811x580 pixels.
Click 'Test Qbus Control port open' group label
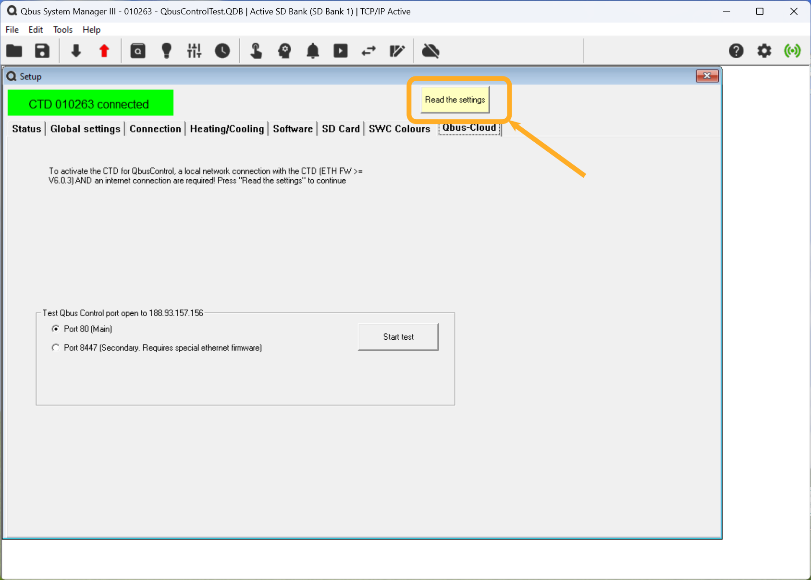[123, 313]
